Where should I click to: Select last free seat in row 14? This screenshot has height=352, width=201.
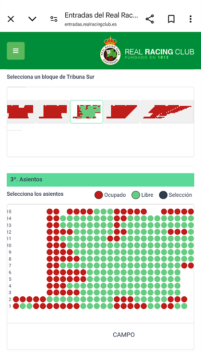pyautogui.click(x=191, y=218)
